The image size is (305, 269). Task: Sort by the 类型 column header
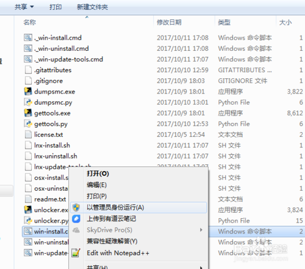pos(224,22)
